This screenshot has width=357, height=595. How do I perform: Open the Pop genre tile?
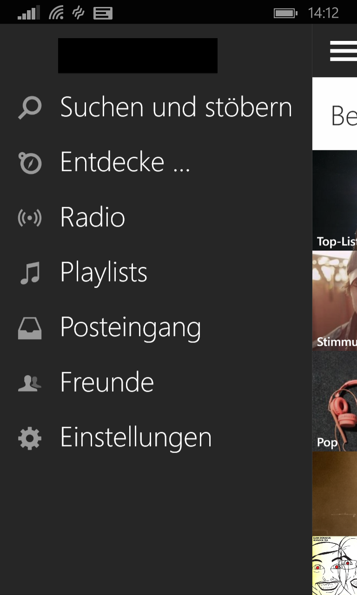(x=335, y=401)
